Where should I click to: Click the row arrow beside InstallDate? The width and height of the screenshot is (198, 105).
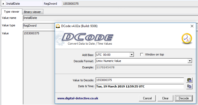coord(3,4)
